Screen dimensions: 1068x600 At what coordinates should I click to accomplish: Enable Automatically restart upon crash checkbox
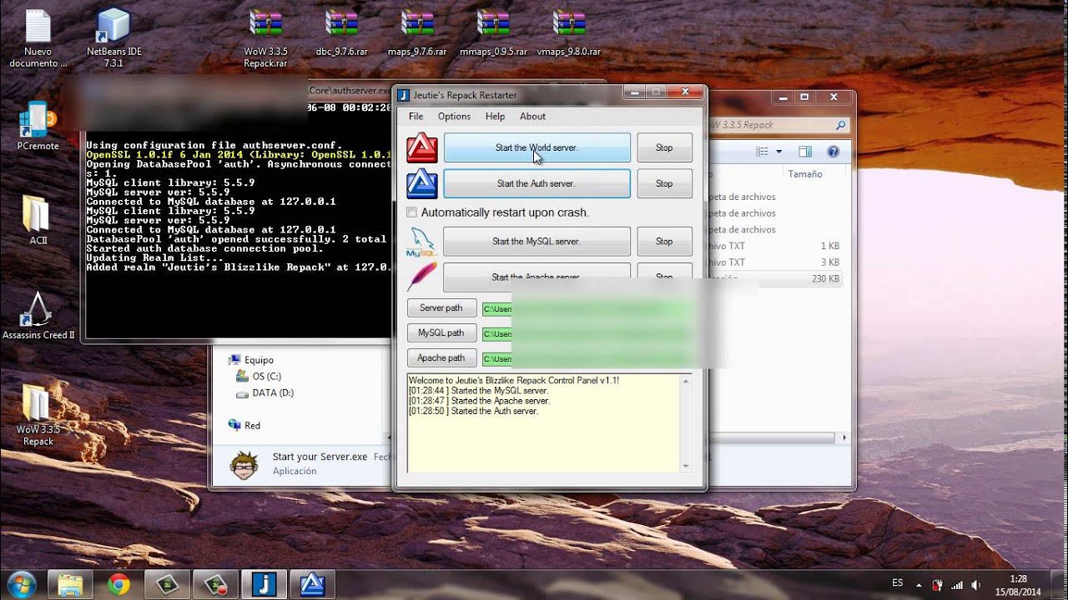[411, 212]
